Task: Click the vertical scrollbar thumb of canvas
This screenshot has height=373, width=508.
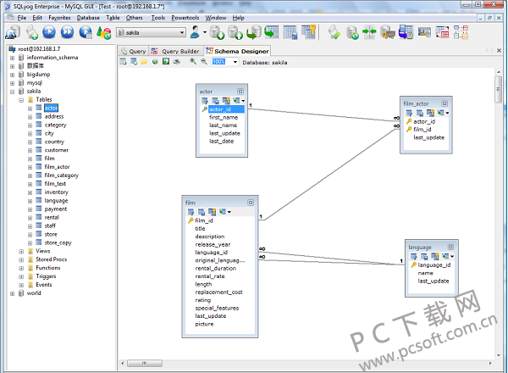Action: click(x=499, y=89)
